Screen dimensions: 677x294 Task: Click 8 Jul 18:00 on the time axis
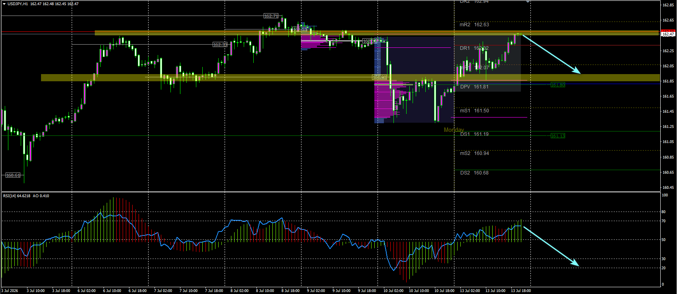point(291,291)
